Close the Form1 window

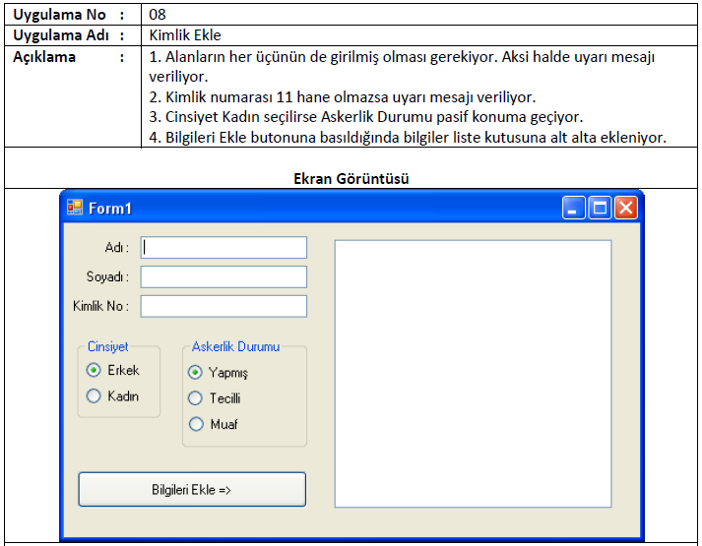[626, 208]
